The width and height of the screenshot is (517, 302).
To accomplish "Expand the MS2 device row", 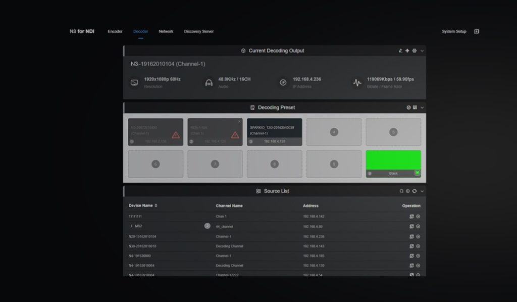I will (x=132, y=226).
